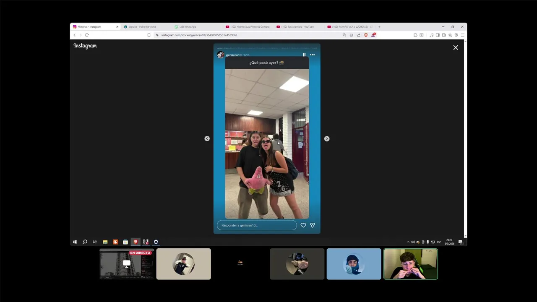
Task: Open Microsoft Store taskbar icon
Action: [125, 242]
